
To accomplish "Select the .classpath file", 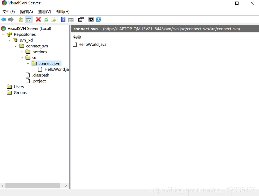I will pos(41,75).
